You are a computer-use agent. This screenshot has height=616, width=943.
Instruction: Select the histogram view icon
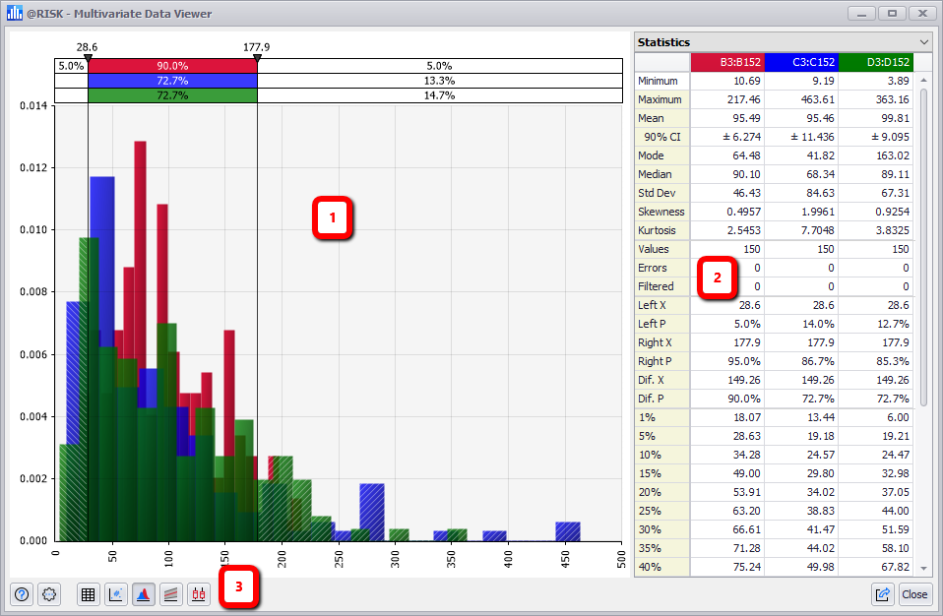143,594
